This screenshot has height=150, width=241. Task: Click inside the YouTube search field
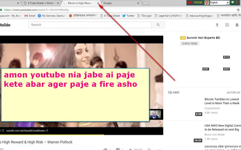[x=91, y=25]
